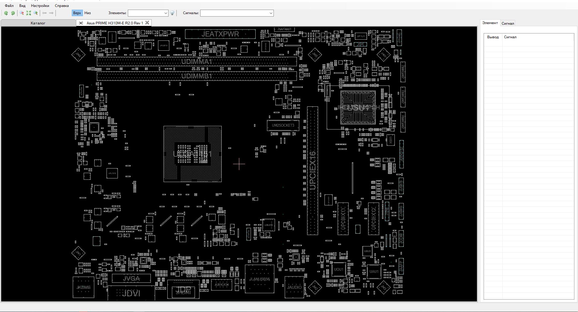578x312 pixels.
Task: Select the JEATXPWR power connector on board
Action: (x=220, y=34)
